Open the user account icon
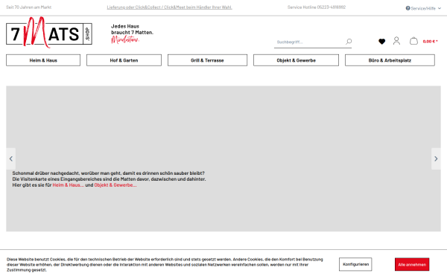This screenshot has width=447, height=279. tap(396, 41)
